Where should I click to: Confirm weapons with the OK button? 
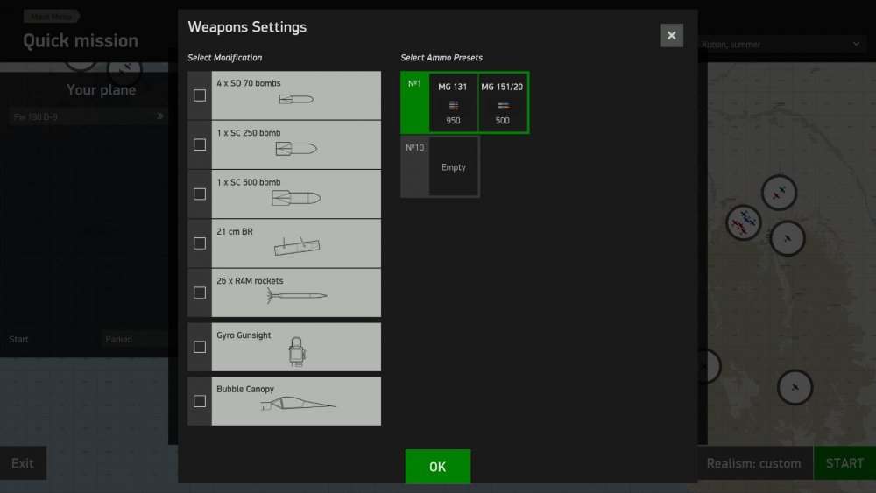[x=437, y=466]
